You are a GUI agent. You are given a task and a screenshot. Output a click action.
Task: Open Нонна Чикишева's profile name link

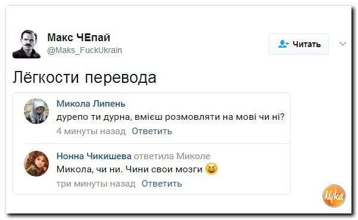point(94,156)
